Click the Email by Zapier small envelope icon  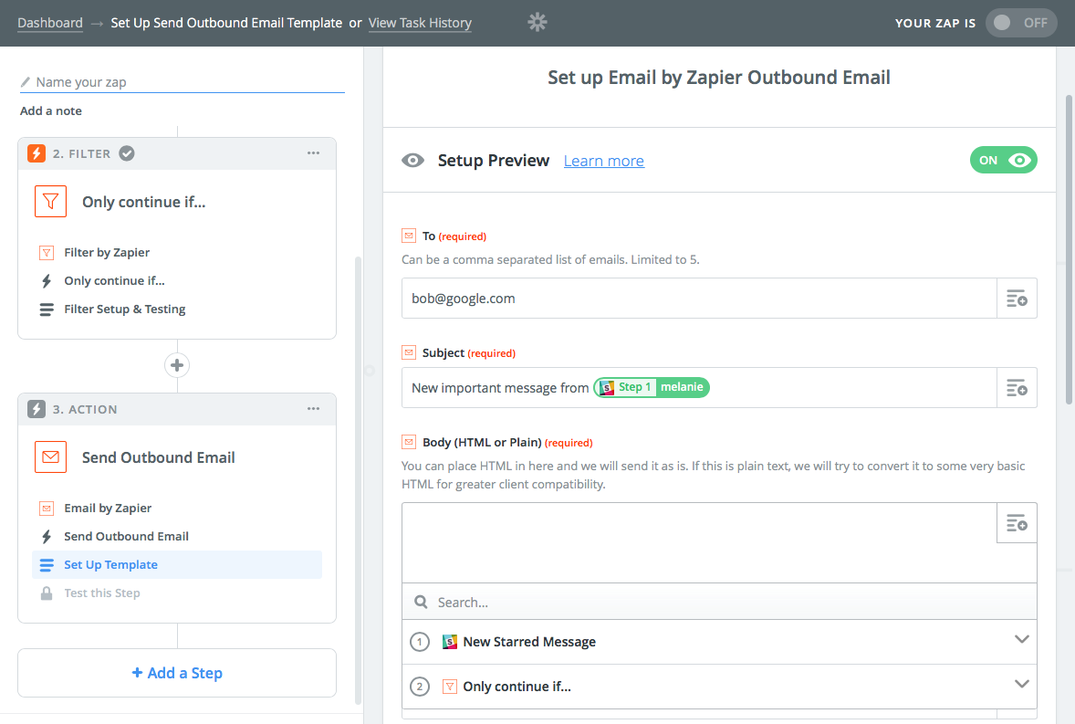pyautogui.click(x=47, y=509)
